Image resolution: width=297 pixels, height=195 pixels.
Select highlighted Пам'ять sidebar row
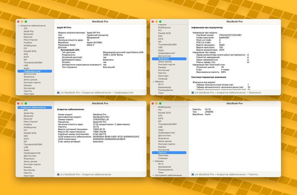(x=169, y=153)
